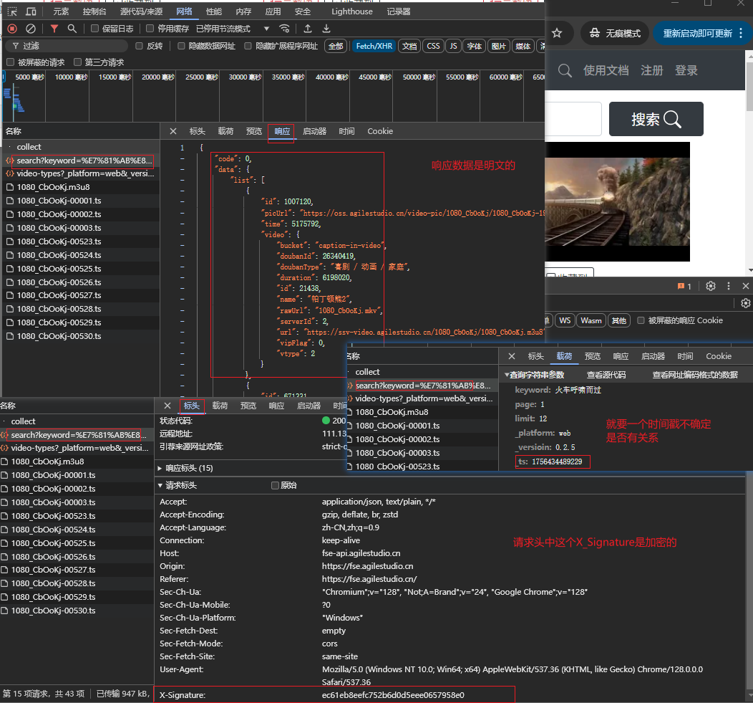The width and height of the screenshot is (753, 703).
Task: Tick the 原始 checkbox in request headers
Action: point(275,486)
